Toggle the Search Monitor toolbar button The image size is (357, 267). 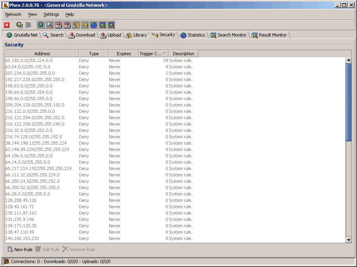(x=102, y=25)
